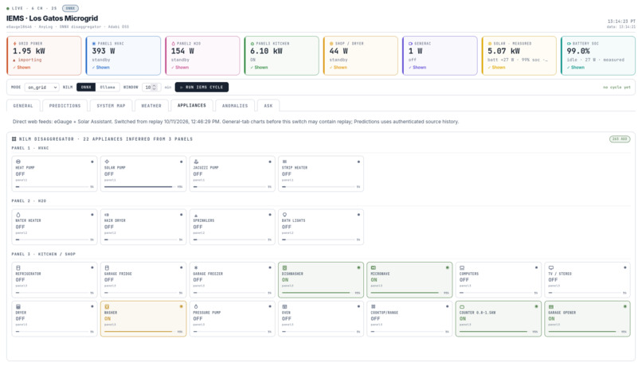The height and width of the screenshot is (366, 642).
Task: Click the Heat Pump appliance icon
Action: point(18,162)
